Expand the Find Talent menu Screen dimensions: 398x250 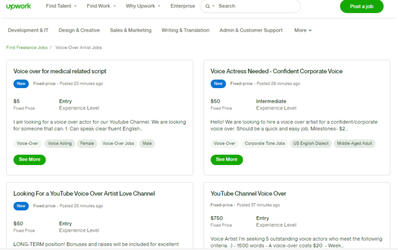(x=61, y=6)
